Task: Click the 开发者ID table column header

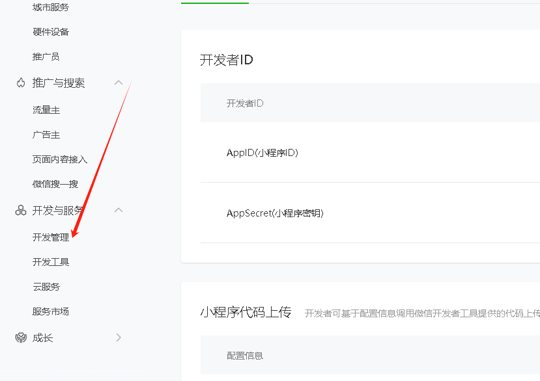Action: pyautogui.click(x=245, y=103)
